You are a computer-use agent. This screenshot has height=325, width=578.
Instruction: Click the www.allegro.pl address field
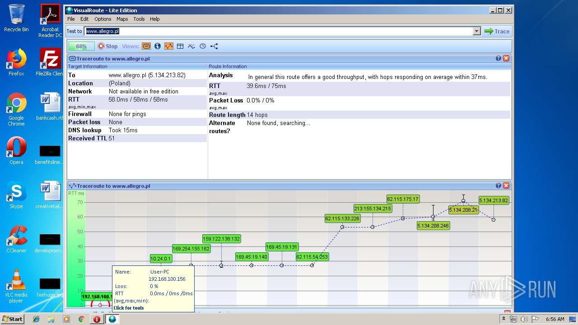tap(279, 31)
